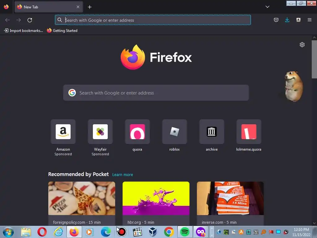Open the inverse.com books story thumbnail
317x238 pixels.
[x=230, y=198]
